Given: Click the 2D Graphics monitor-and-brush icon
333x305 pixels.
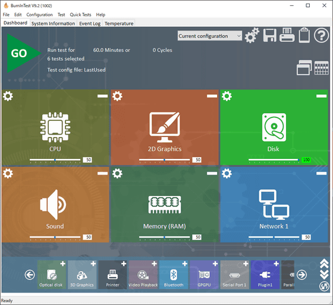Looking at the screenshot, I should (165, 127).
